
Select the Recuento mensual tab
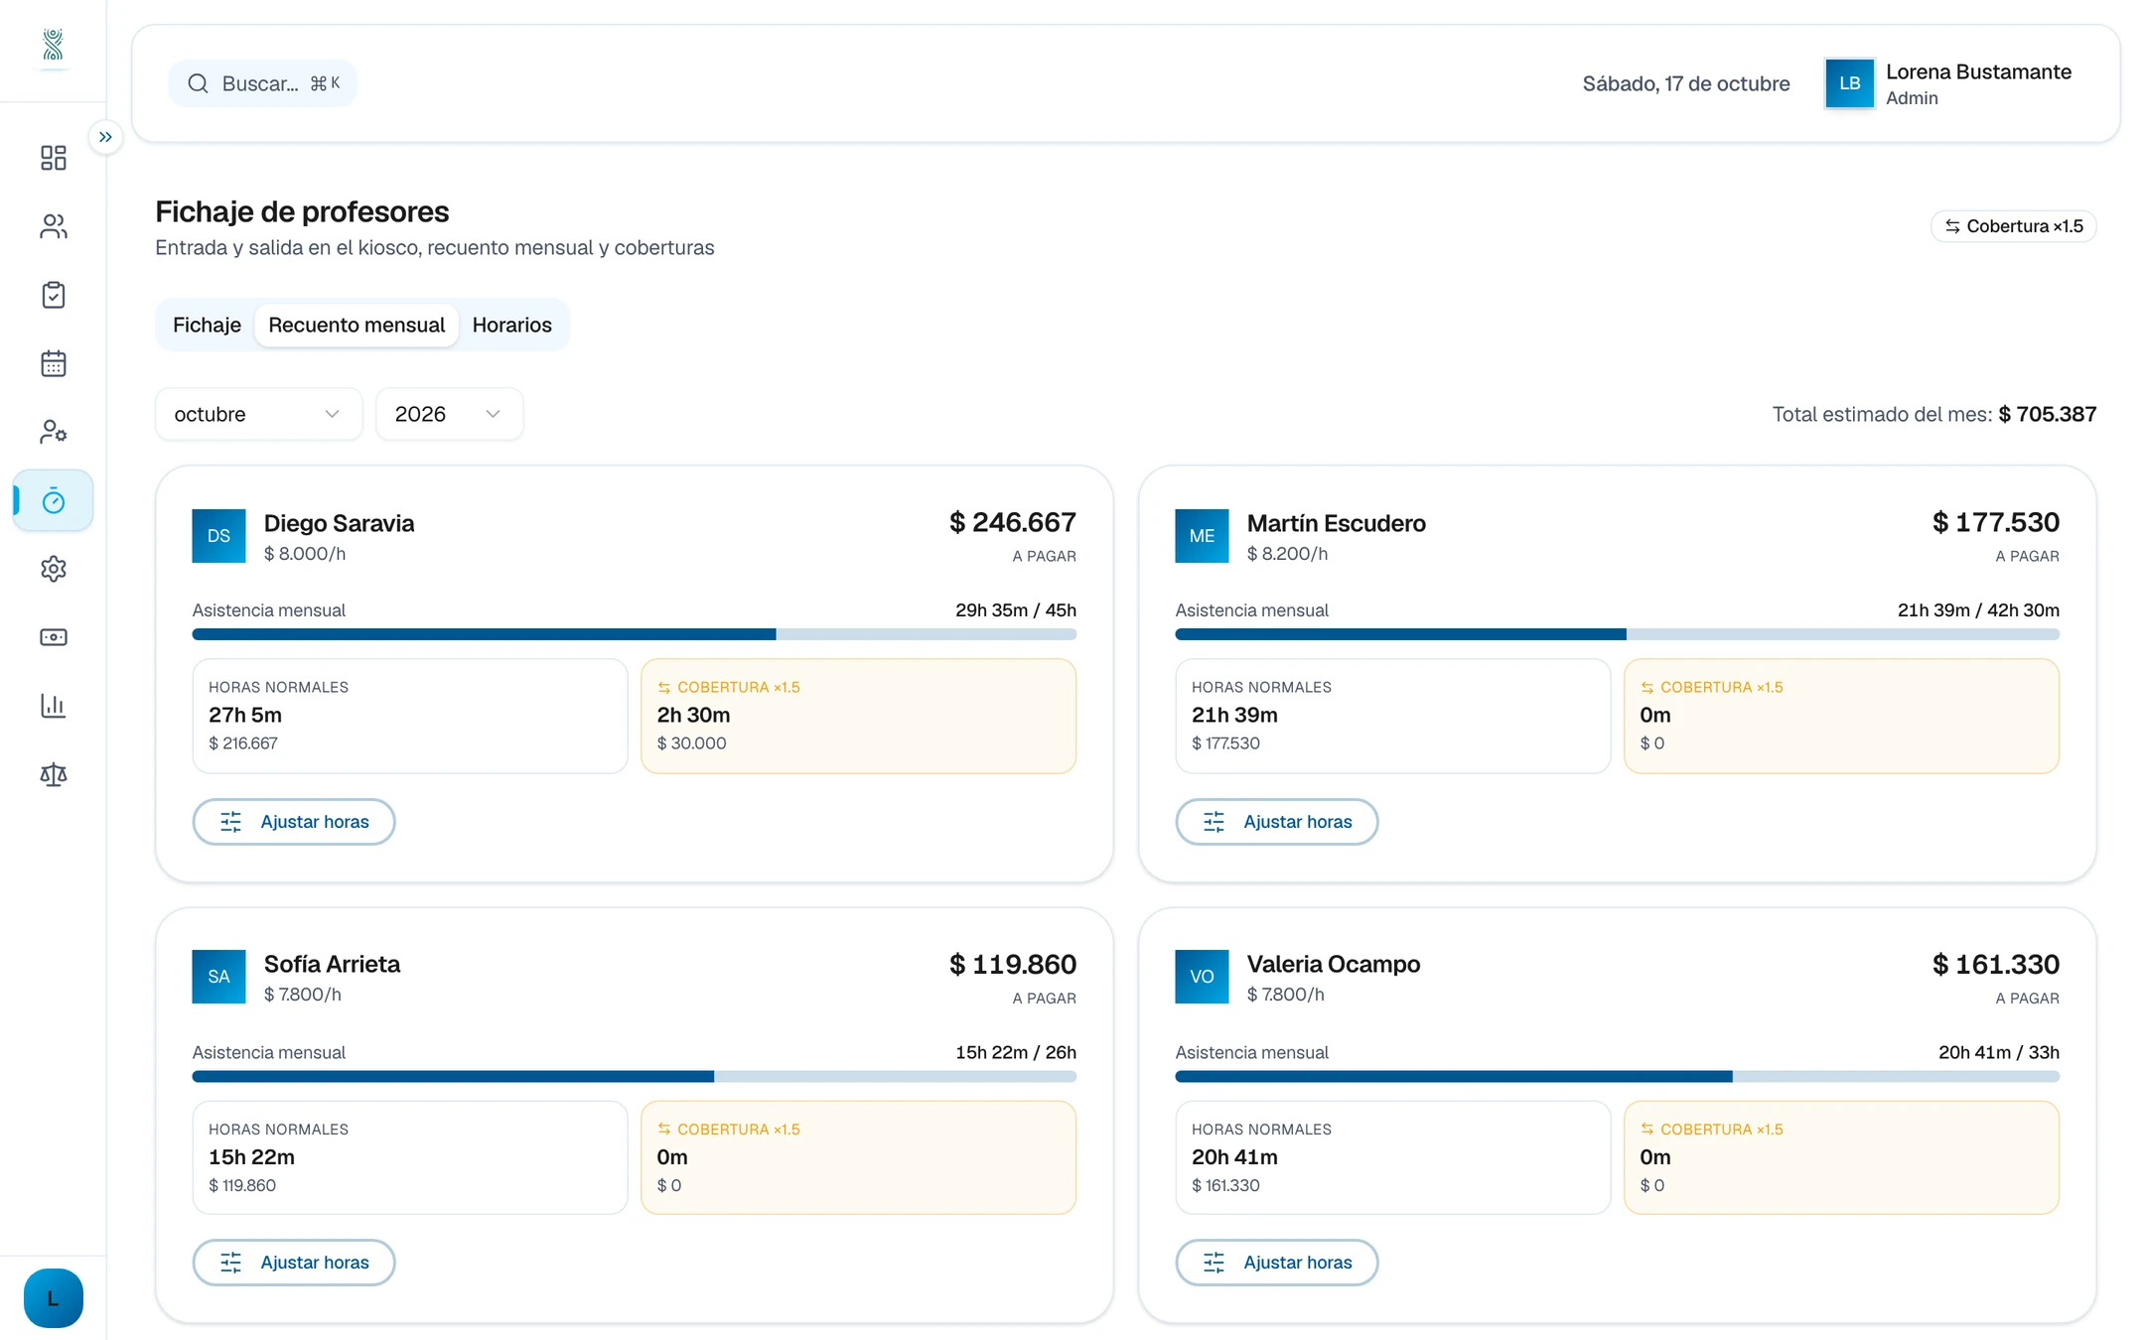357,325
